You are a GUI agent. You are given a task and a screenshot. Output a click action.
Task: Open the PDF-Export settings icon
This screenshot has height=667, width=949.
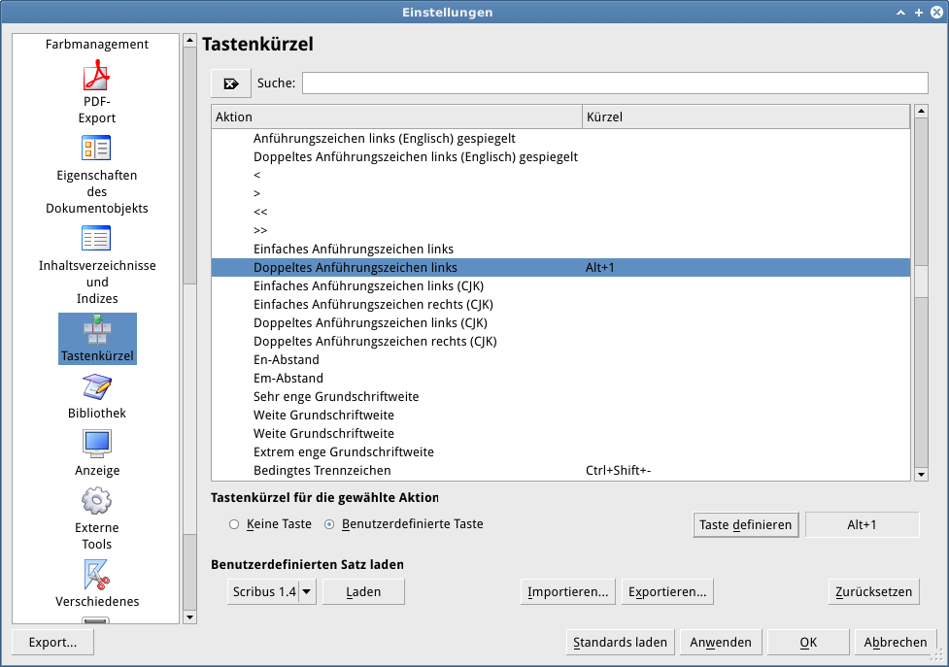97,76
